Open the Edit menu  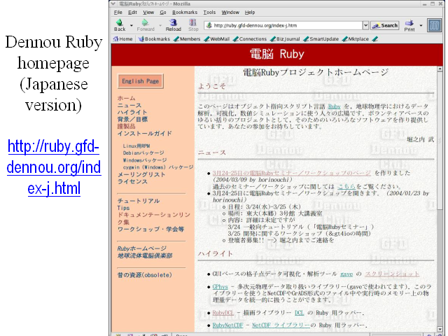(132, 13)
